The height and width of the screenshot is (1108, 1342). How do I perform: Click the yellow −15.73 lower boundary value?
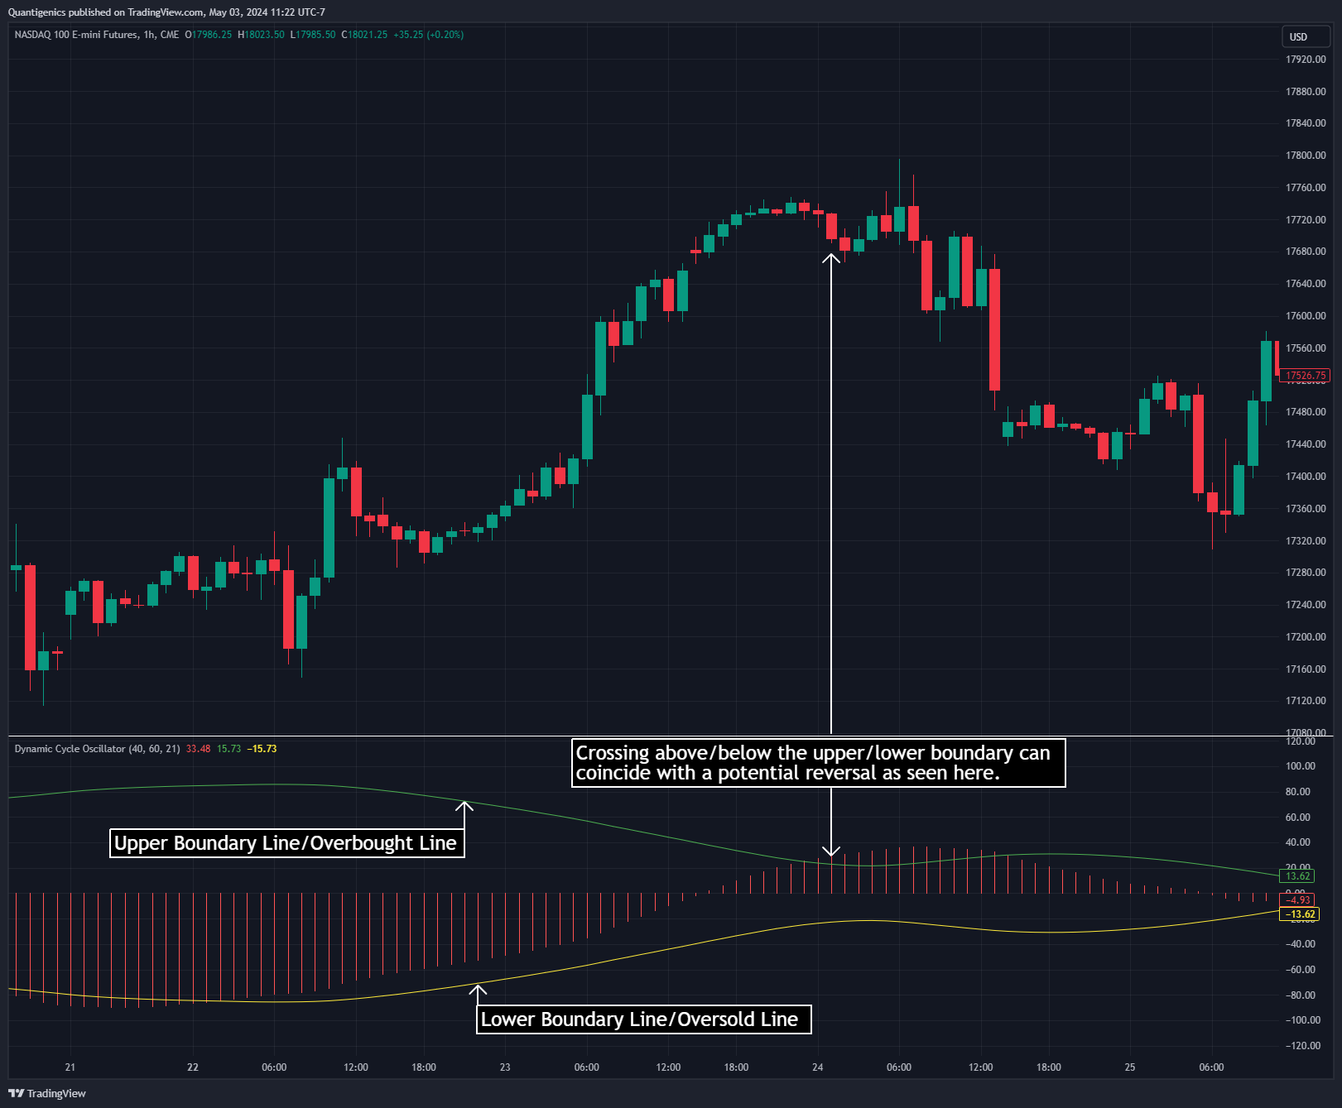[262, 749]
